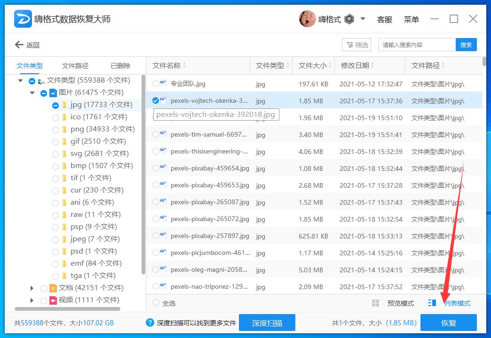
Task: Click the 搜索 search button
Action: 466,45
